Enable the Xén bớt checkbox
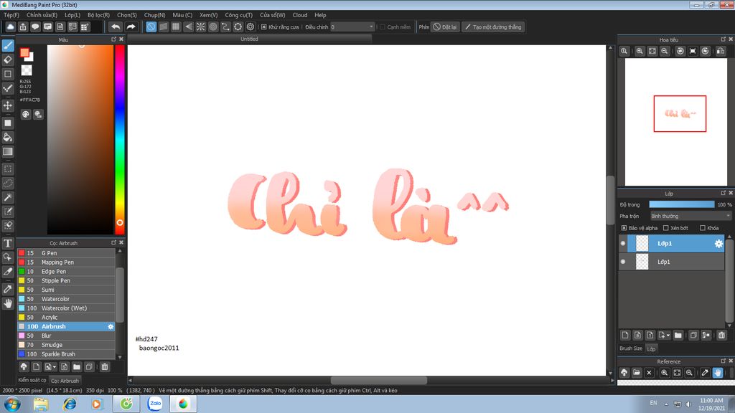The image size is (735, 413). (666, 228)
